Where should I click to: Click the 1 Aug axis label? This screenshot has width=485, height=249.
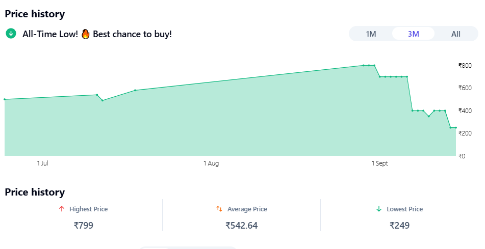point(211,163)
